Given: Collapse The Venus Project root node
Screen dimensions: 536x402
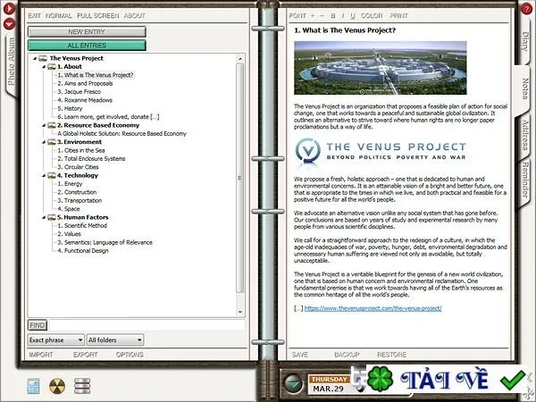Looking at the screenshot, I should click(x=35, y=58).
